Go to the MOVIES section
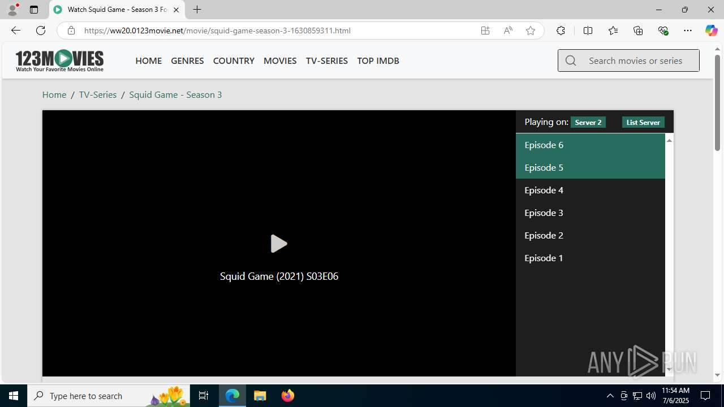This screenshot has height=407, width=724. click(280, 60)
